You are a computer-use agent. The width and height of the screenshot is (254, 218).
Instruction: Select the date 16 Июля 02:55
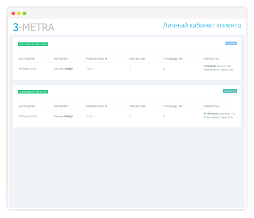coord(28,69)
